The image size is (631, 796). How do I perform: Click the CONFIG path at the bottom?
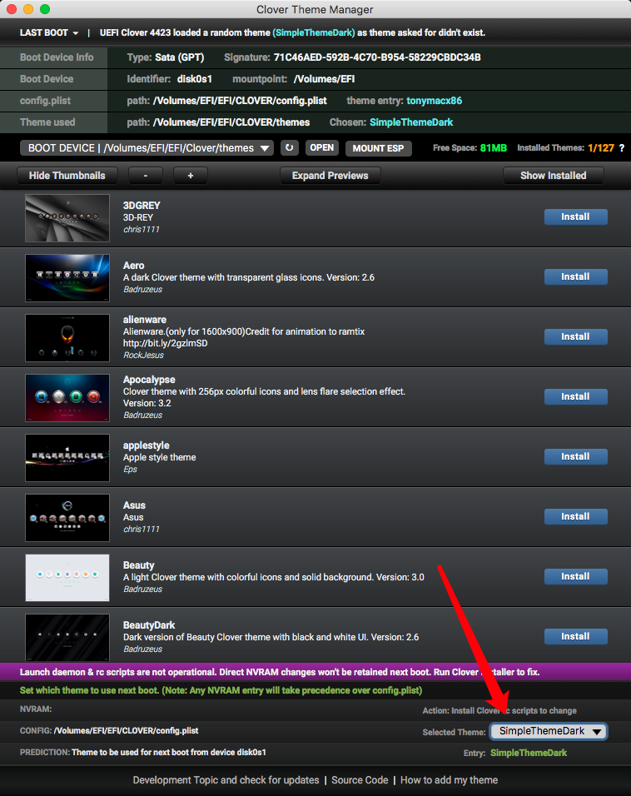[x=126, y=731]
